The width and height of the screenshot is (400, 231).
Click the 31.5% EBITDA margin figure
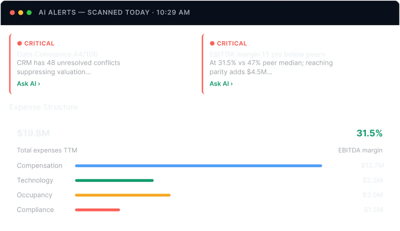coord(370,133)
